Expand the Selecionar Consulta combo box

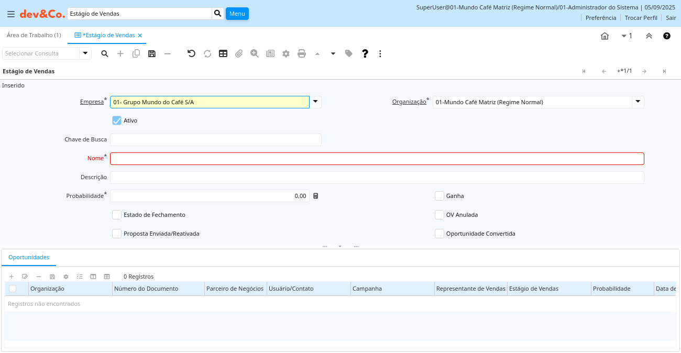click(x=85, y=53)
